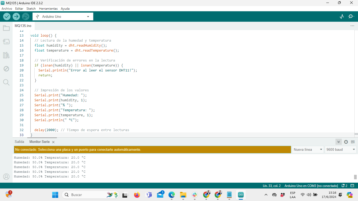The height and width of the screenshot is (201, 358).
Task: Clear the Serial Monitor output
Action: click(353, 142)
